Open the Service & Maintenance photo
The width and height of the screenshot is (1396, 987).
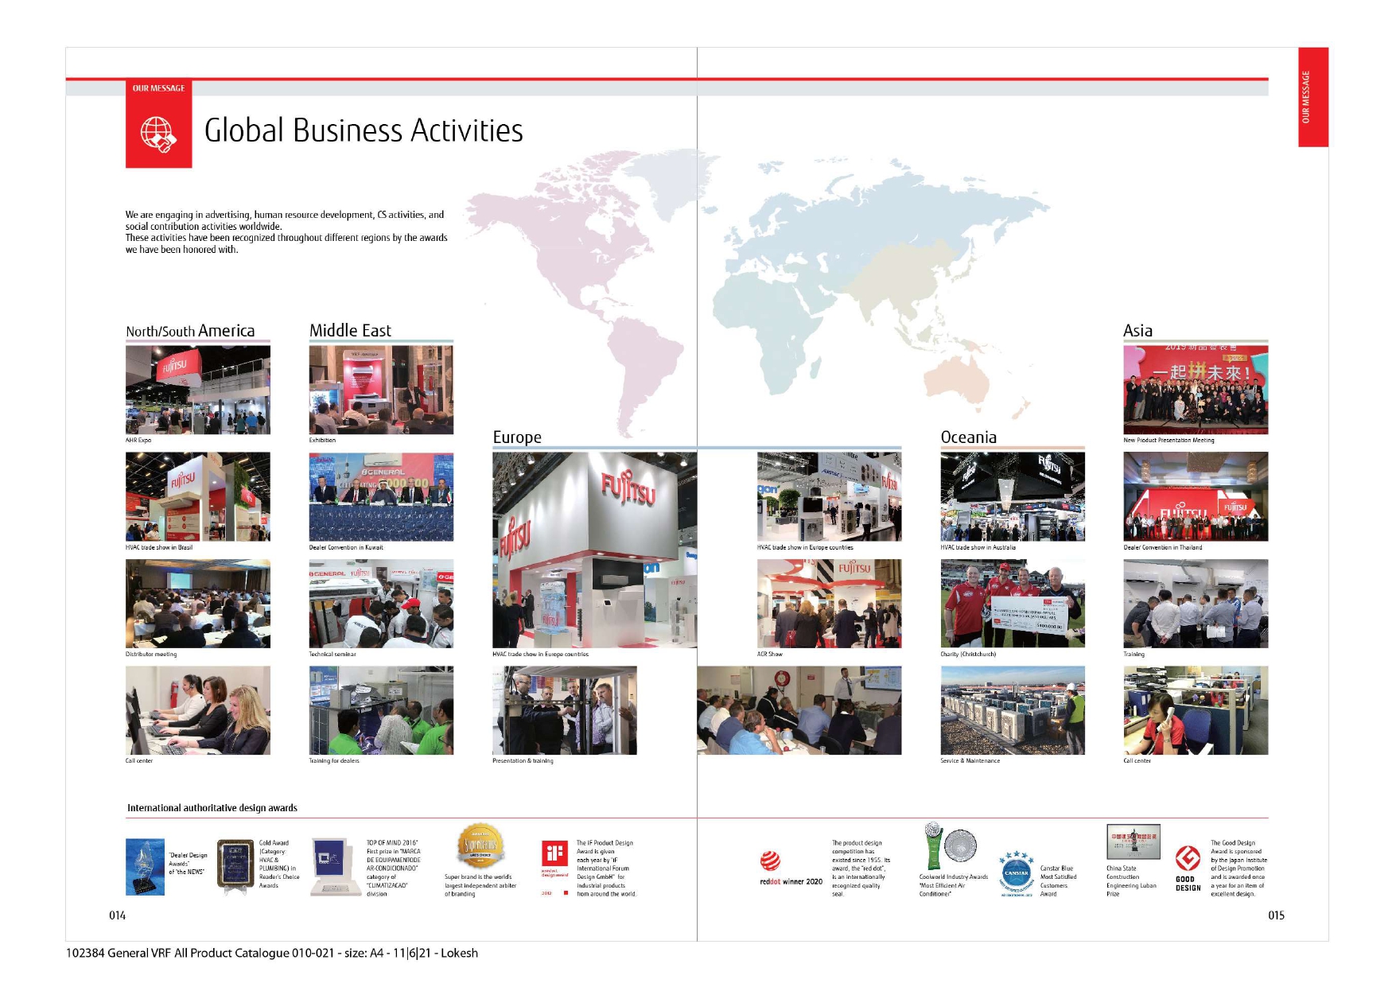point(1013,710)
